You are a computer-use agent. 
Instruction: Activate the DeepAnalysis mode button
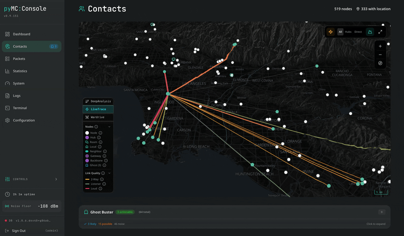point(98,101)
